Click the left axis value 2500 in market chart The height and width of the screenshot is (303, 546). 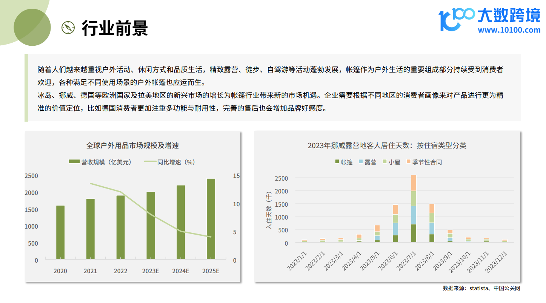pyautogui.click(x=31, y=176)
